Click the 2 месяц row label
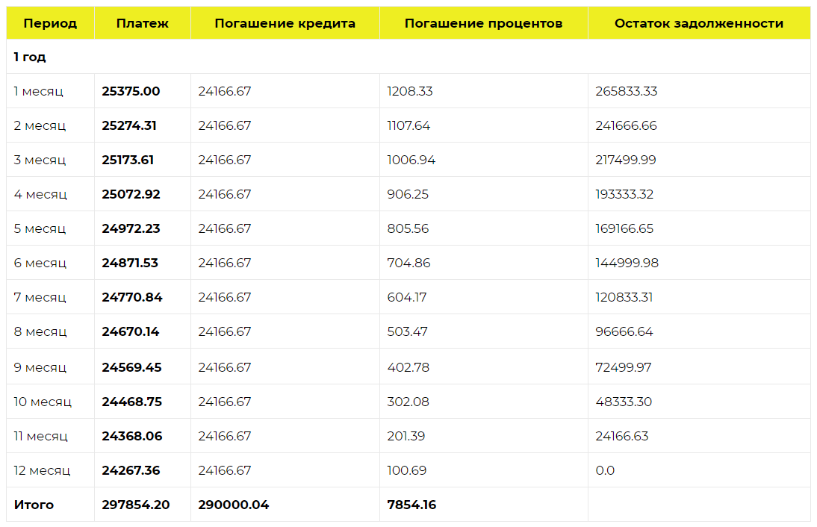Screen dimensions: 817x527 point(40,125)
